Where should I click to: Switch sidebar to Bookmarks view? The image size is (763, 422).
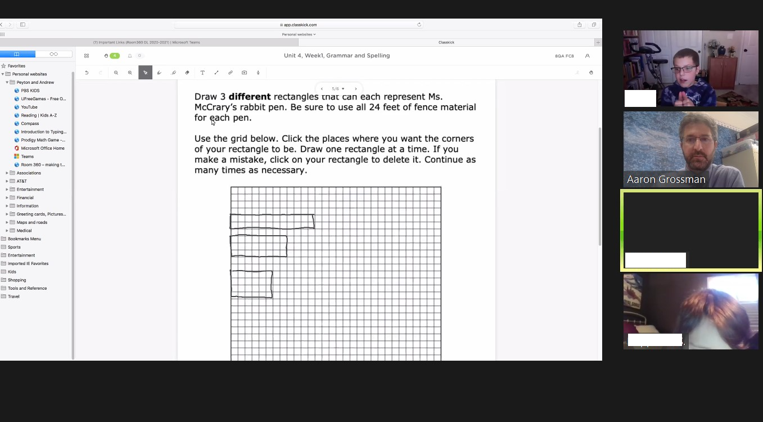(17, 54)
